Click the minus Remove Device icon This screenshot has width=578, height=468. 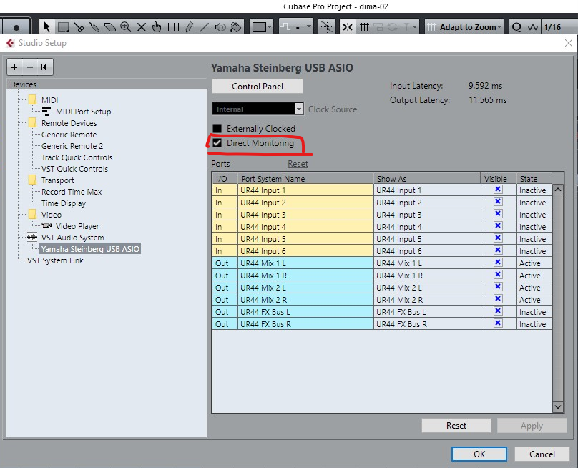(x=30, y=67)
